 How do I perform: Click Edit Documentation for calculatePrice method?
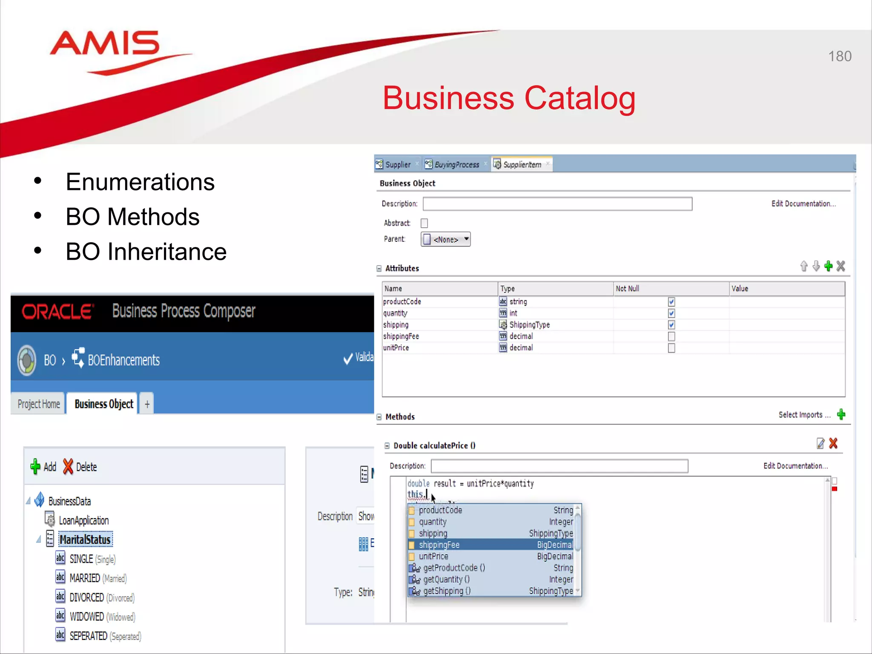795,466
